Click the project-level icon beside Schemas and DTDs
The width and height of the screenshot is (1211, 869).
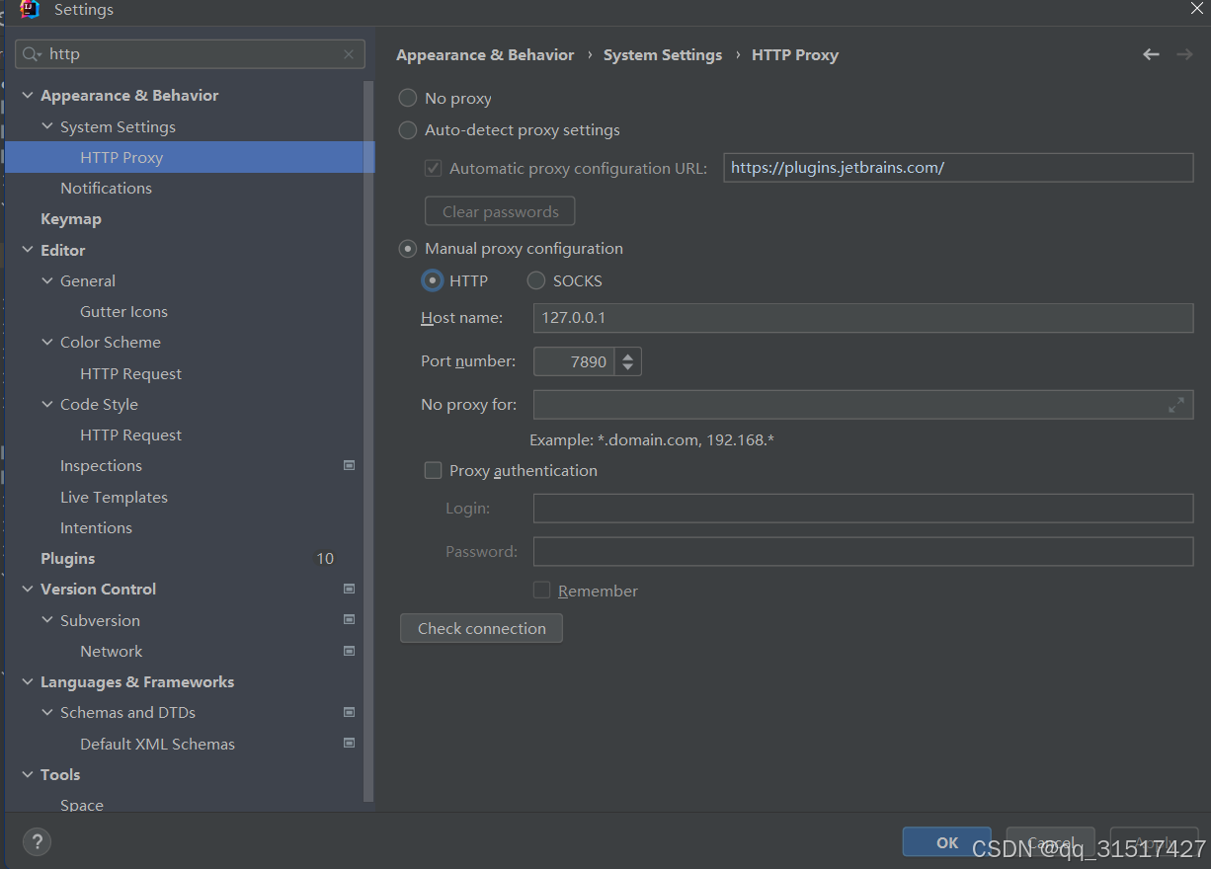pyautogui.click(x=349, y=712)
